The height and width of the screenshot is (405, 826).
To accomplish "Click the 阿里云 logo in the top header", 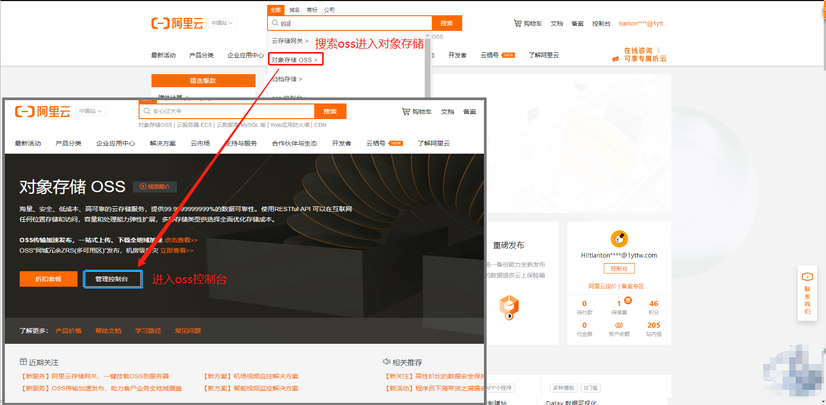I will coord(177,23).
